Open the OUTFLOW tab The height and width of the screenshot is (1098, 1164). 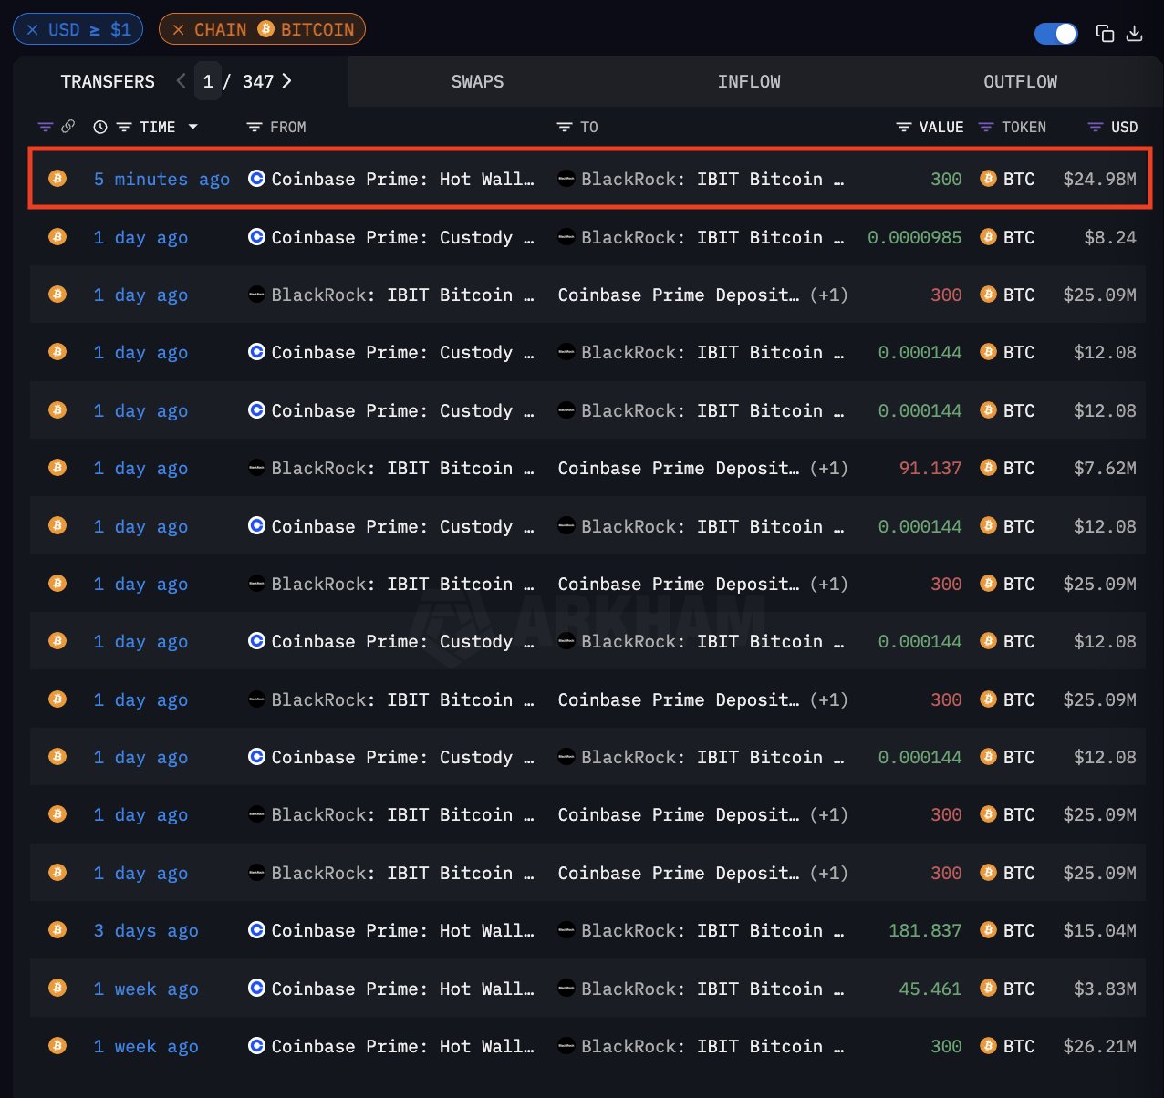pyautogui.click(x=1021, y=81)
